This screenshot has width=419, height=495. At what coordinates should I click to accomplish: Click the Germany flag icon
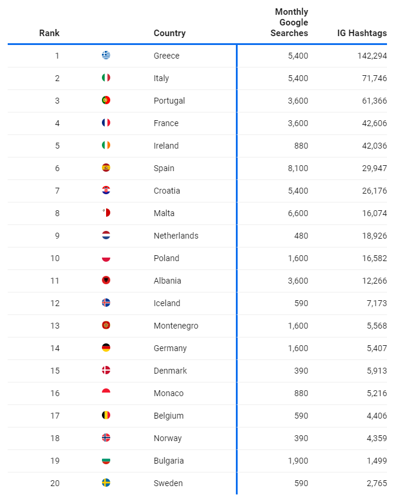(x=106, y=348)
